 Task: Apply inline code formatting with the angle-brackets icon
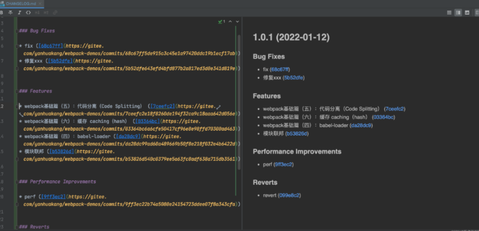tap(28, 12)
